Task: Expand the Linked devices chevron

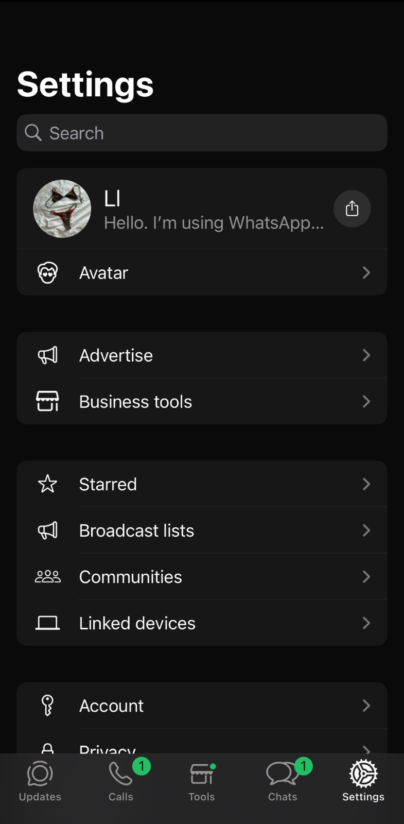Action: pos(366,623)
